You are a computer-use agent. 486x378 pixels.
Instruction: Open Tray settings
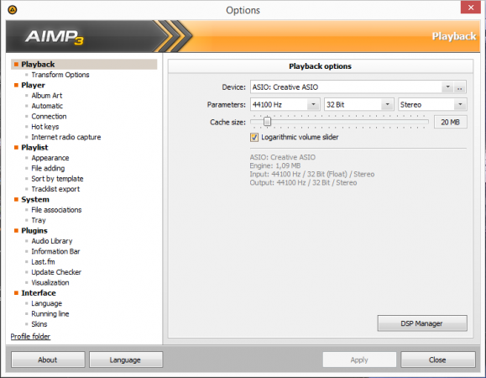coord(39,220)
